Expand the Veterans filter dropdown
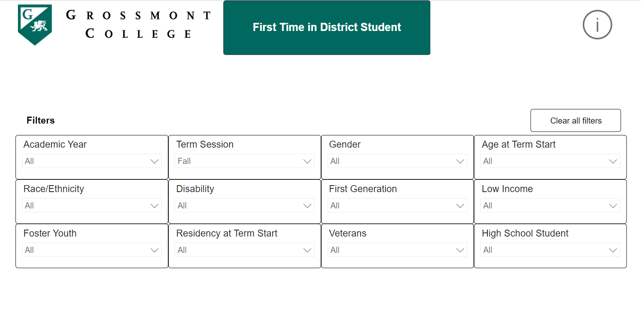Image resolution: width=641 pixels, height=323 pixels. pos(397,250)
